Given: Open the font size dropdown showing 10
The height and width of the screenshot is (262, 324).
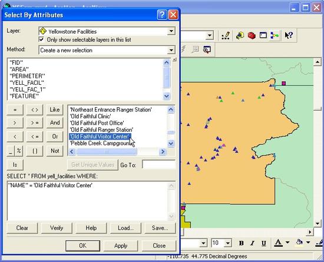Looking at the screenshot, I should 228,243.
